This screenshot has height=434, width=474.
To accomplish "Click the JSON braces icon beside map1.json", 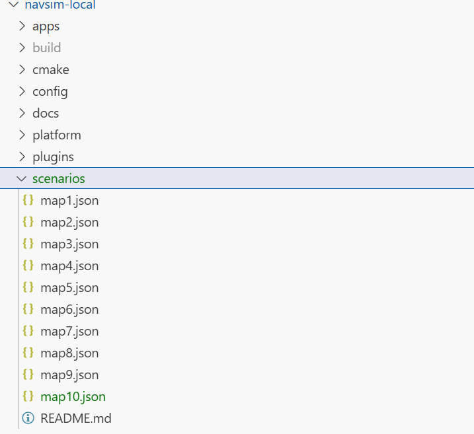I will coord(28,200).
